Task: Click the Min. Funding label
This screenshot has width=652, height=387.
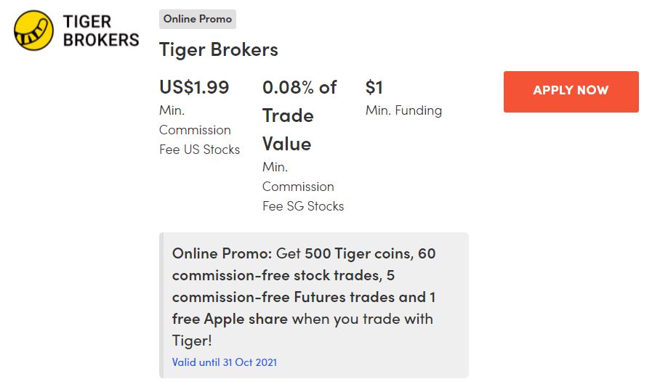Action: [x=403, y=110]
